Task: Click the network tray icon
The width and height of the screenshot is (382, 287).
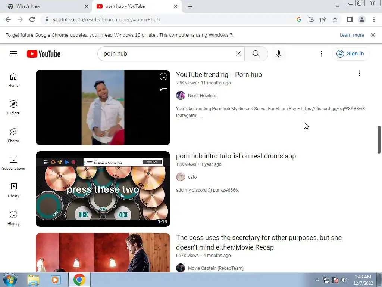Action: pos(326,280)
